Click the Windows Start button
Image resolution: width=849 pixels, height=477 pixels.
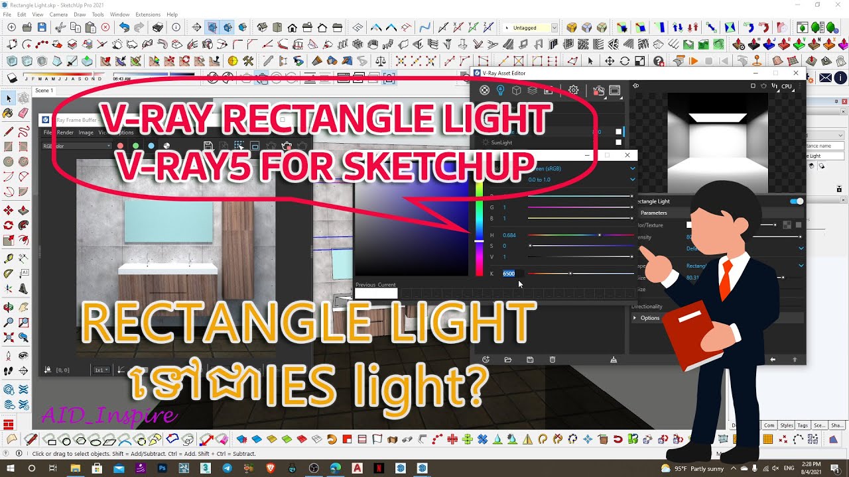click(12, 468)
